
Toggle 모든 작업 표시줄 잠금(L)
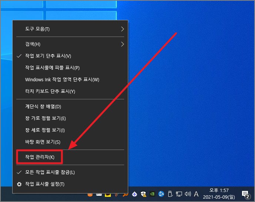tap(70, 172)
